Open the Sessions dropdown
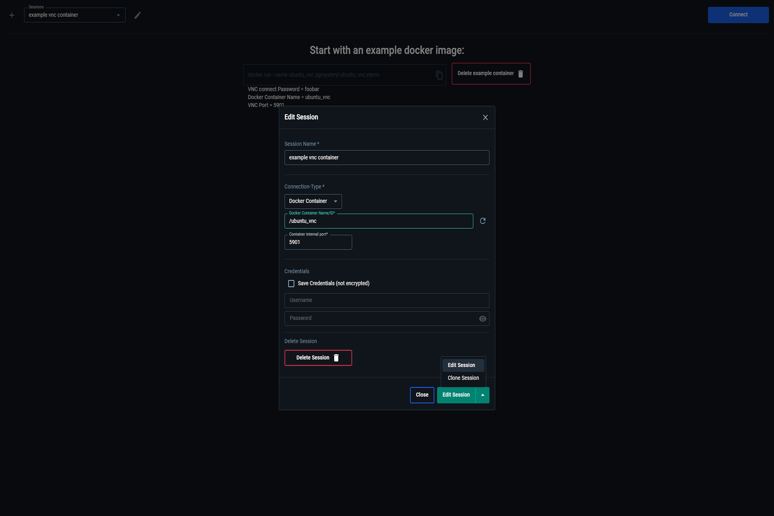 pos(75,15)
